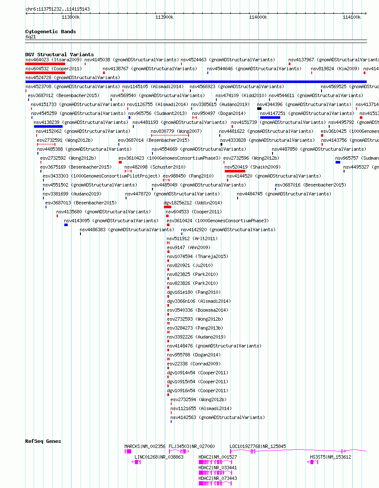This screenshot has width=379, height=488.
Task: Select the long blue nsv4524728 variant bar
Action: (196, 82)
